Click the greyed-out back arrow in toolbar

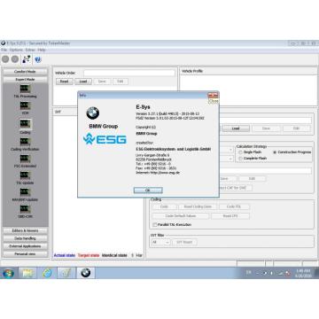pyautogui.click(x=5, y=59)
